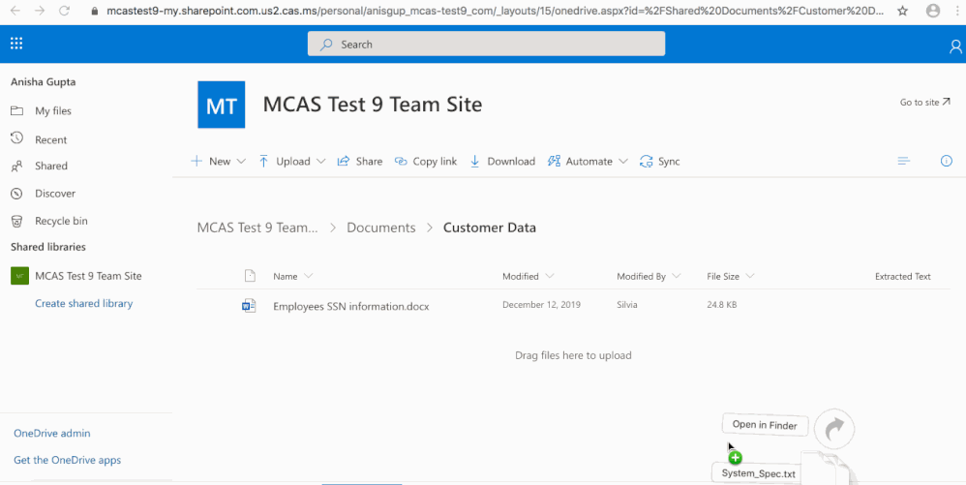
Task: Open the OneDrive admin link
Action: pyautogui.click(x=51, y=434)
